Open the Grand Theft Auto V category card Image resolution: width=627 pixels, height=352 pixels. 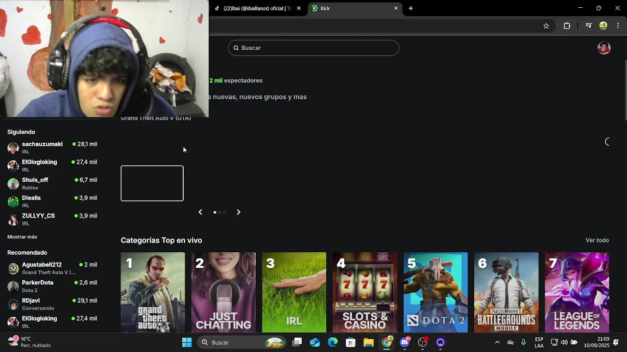coord(153,292)
